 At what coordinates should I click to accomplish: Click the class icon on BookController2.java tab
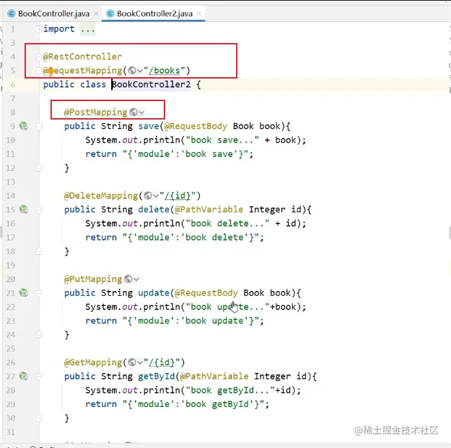pos(110,14)
